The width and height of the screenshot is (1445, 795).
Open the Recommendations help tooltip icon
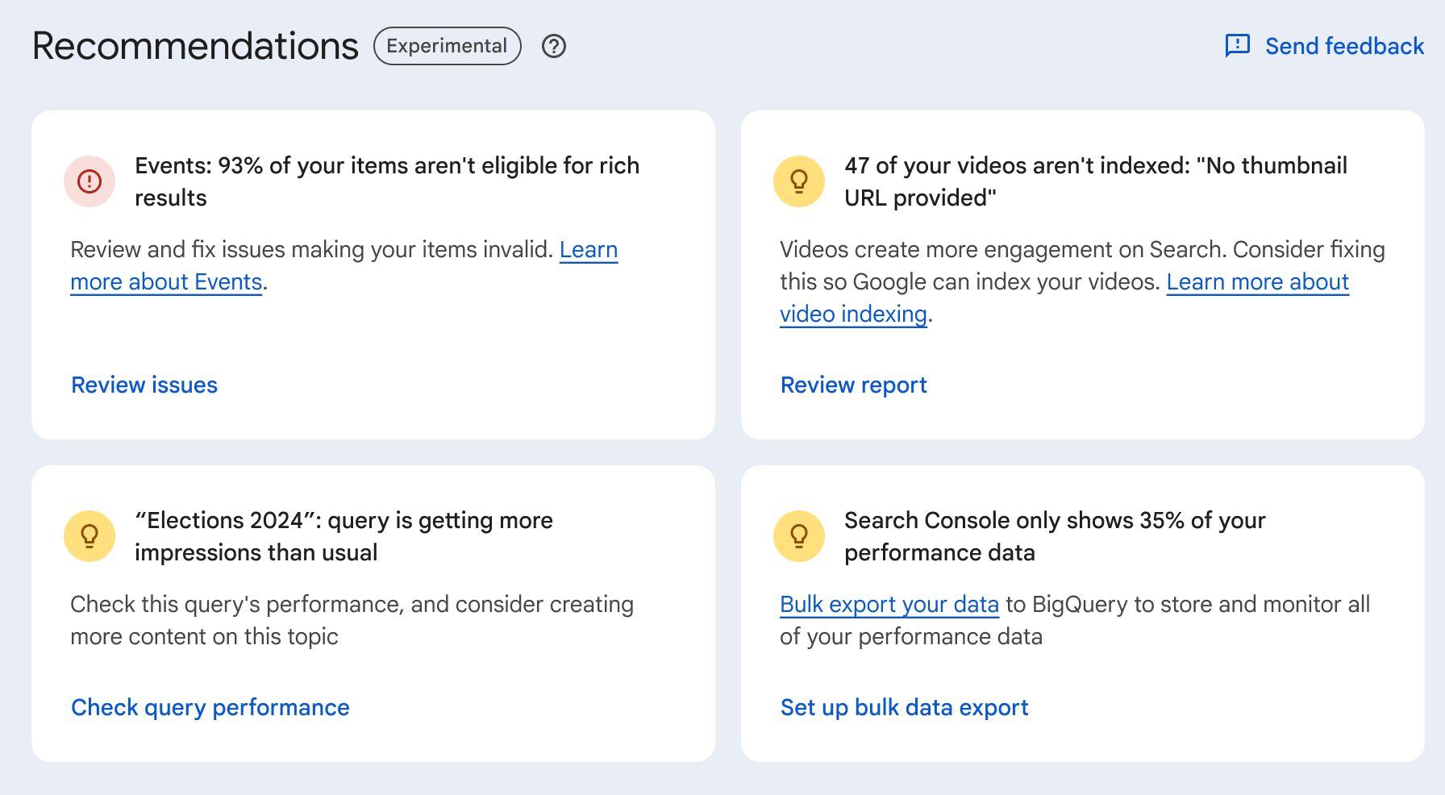click(555, 46)
